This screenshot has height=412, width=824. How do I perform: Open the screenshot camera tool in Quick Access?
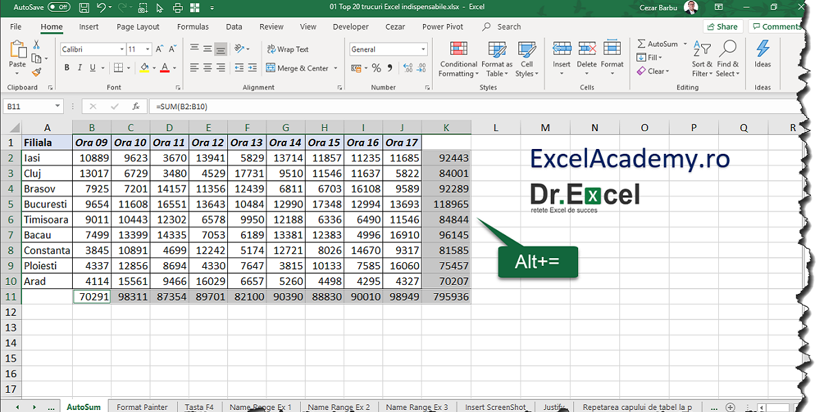point(143,8)
